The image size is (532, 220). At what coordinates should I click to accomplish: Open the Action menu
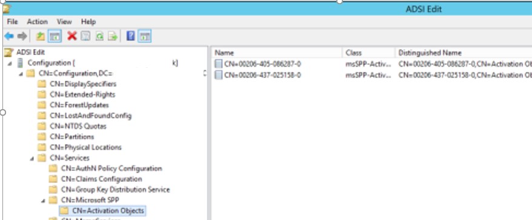[38, 22]
